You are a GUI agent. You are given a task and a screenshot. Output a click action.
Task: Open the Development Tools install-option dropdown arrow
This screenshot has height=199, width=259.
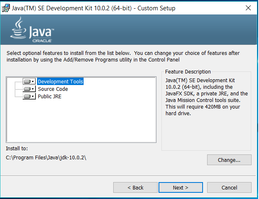(x=33, y=81)
